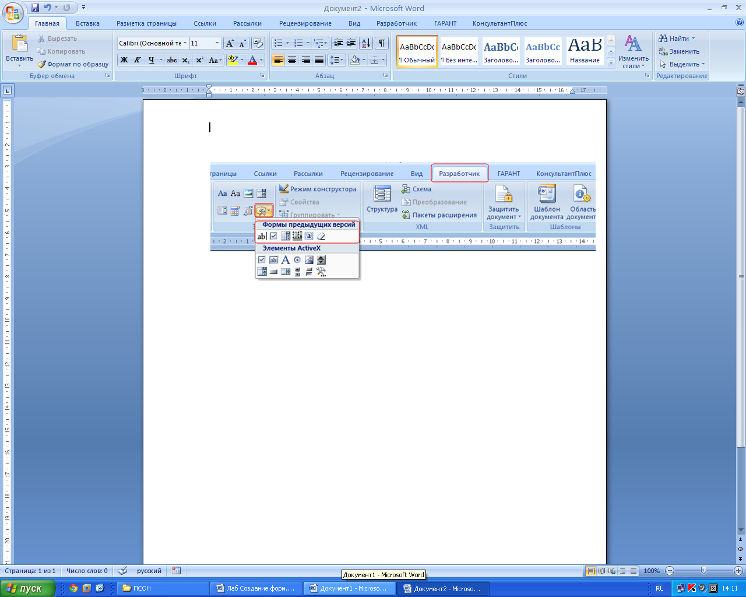
Task: Zoom out with the minus button
Action: 670,571
